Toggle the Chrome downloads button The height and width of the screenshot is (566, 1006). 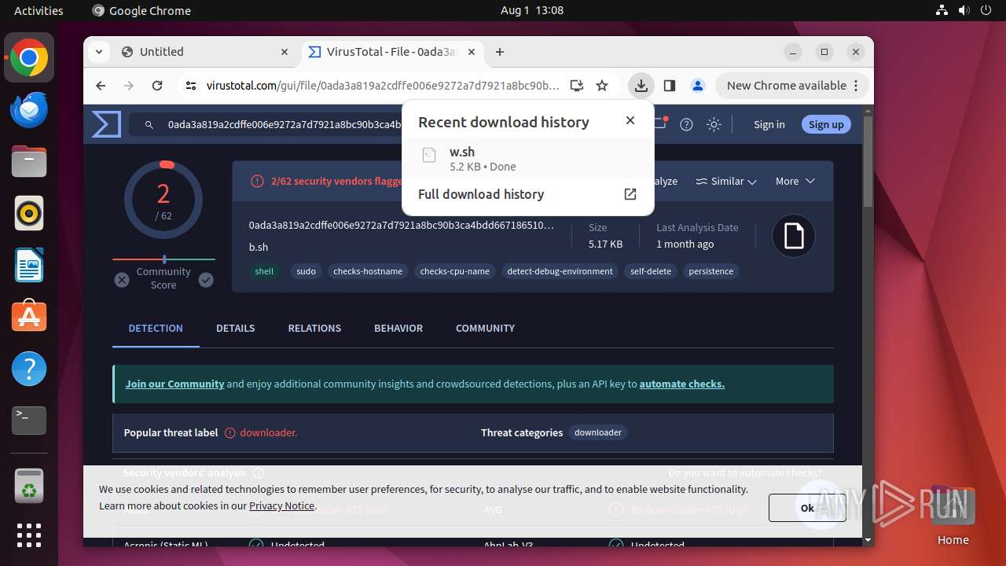point(641,86)
